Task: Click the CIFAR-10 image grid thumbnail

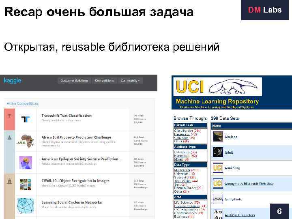Action: 26,185
